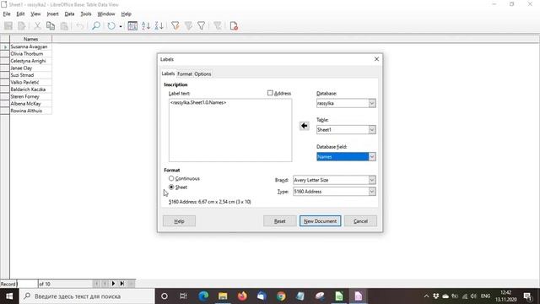Click the Save current record icon
The height and width of the screenshot is (304, 540).
(x=8, y=26)
